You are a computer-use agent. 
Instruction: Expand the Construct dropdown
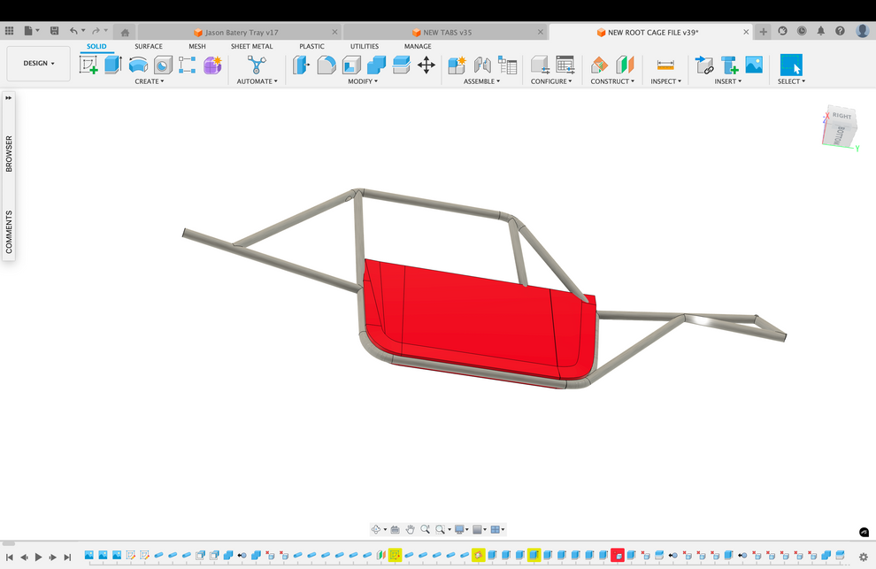coord(612,81)
